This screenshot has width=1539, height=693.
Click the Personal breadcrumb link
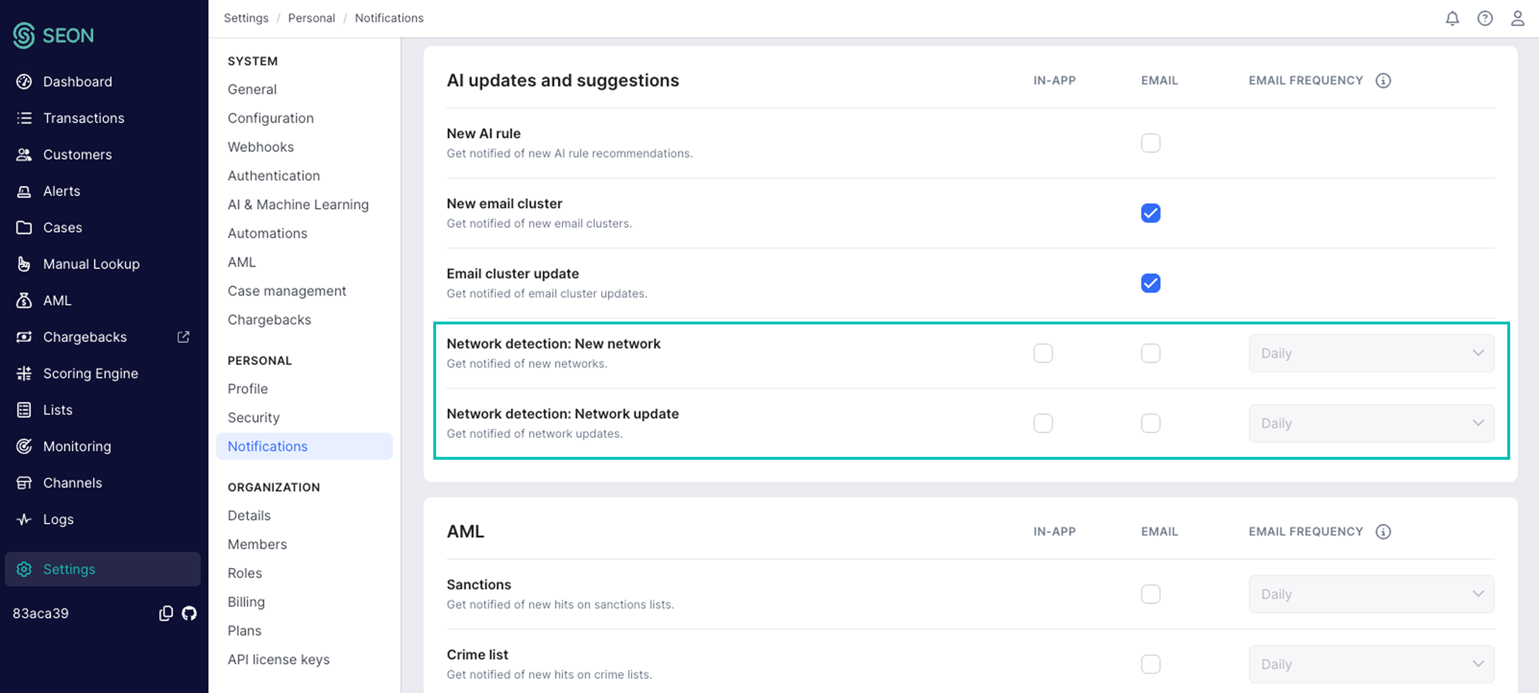point(311,18)
